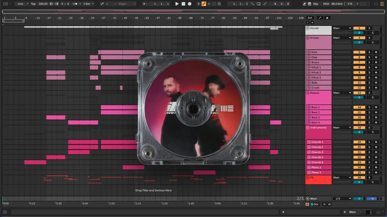Click the nudge tempo down bars icon
The width and height of the screenshot is (387, 217).
pyautogui.click(x=51, y=4)
